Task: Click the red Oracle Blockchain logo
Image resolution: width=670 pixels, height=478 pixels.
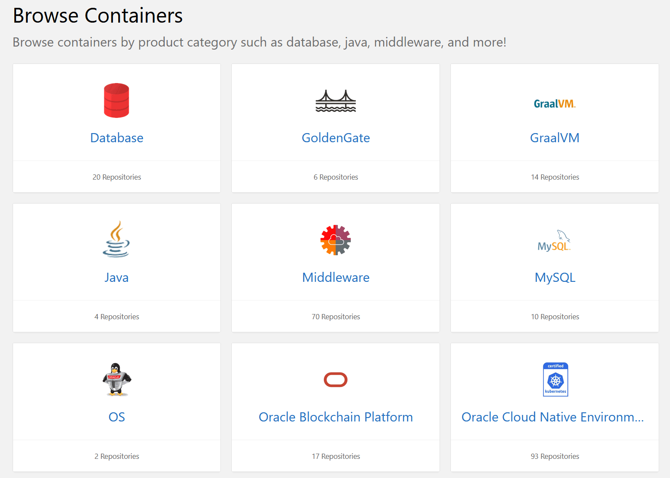Action: click(x=336, y=380)
